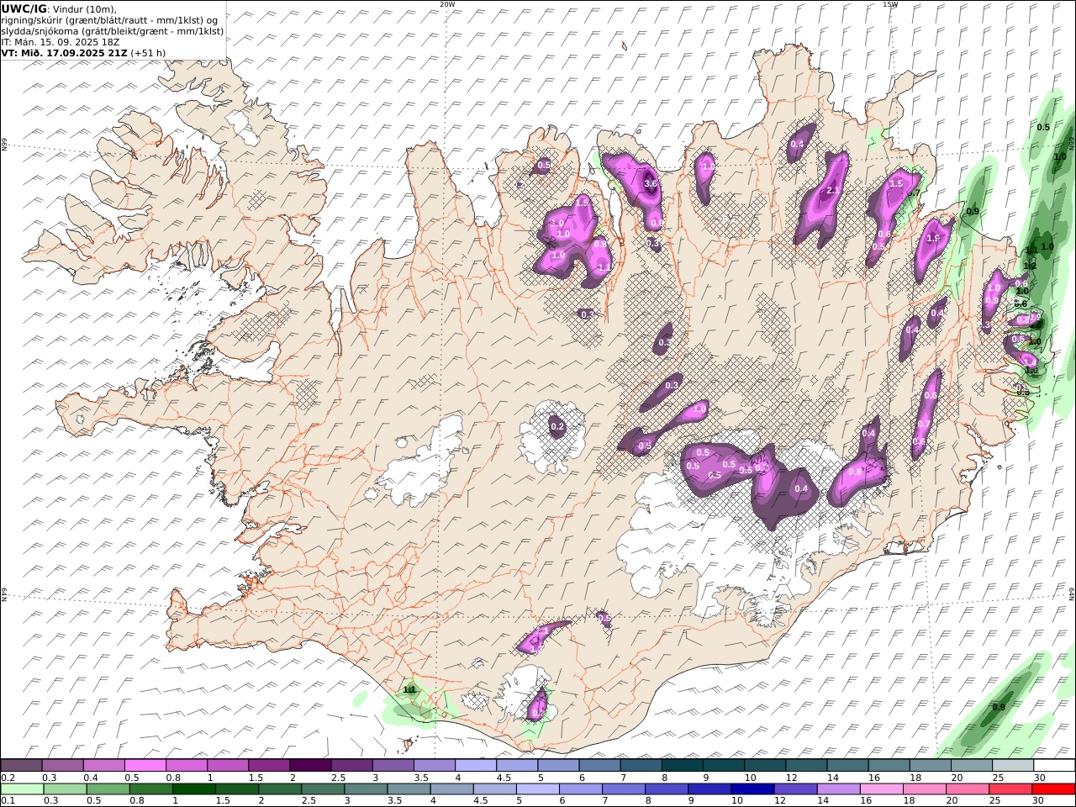Select the bright pink swatch above 0.5 in top legend row

(145, 765)
